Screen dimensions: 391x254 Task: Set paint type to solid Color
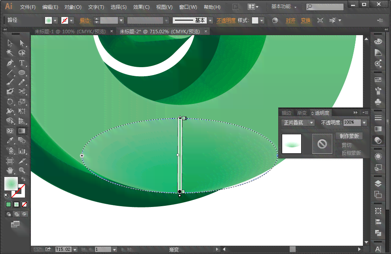(x=8, y=205)
